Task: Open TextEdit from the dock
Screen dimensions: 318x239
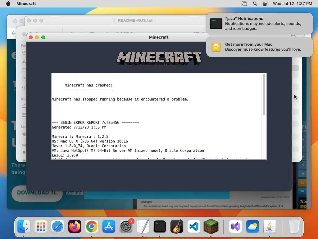Action: [x=143, y=227]
